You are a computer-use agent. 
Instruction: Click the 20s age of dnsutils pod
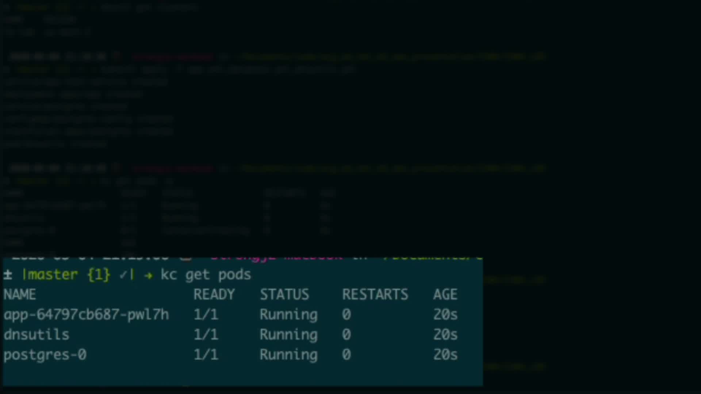click(445, 335)
